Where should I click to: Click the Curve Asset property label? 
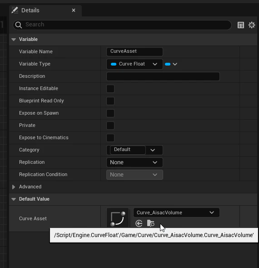pyautogui.click(x=33, y=218)
